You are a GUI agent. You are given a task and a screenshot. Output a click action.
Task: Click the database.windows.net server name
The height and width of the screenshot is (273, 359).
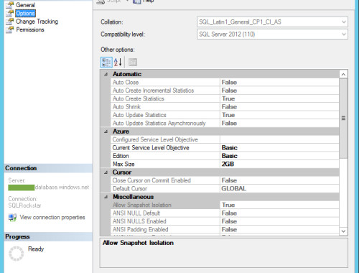coord(62,188)
